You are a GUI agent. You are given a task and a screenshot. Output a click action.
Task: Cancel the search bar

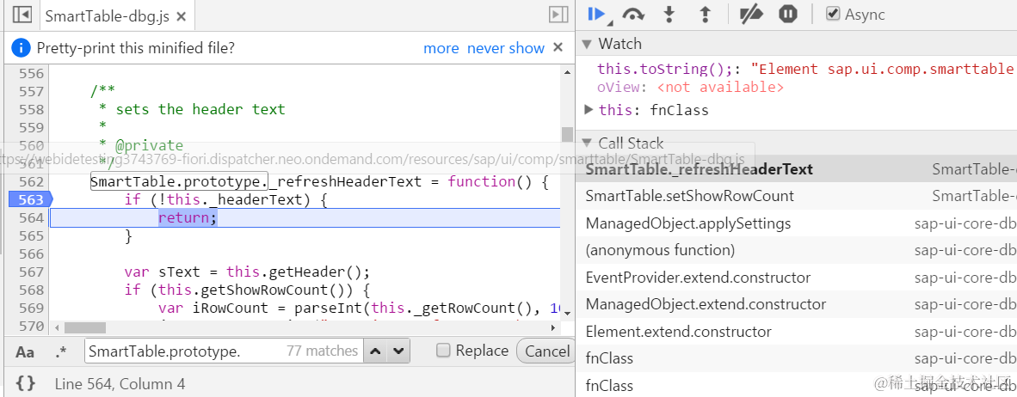point(545,351)
